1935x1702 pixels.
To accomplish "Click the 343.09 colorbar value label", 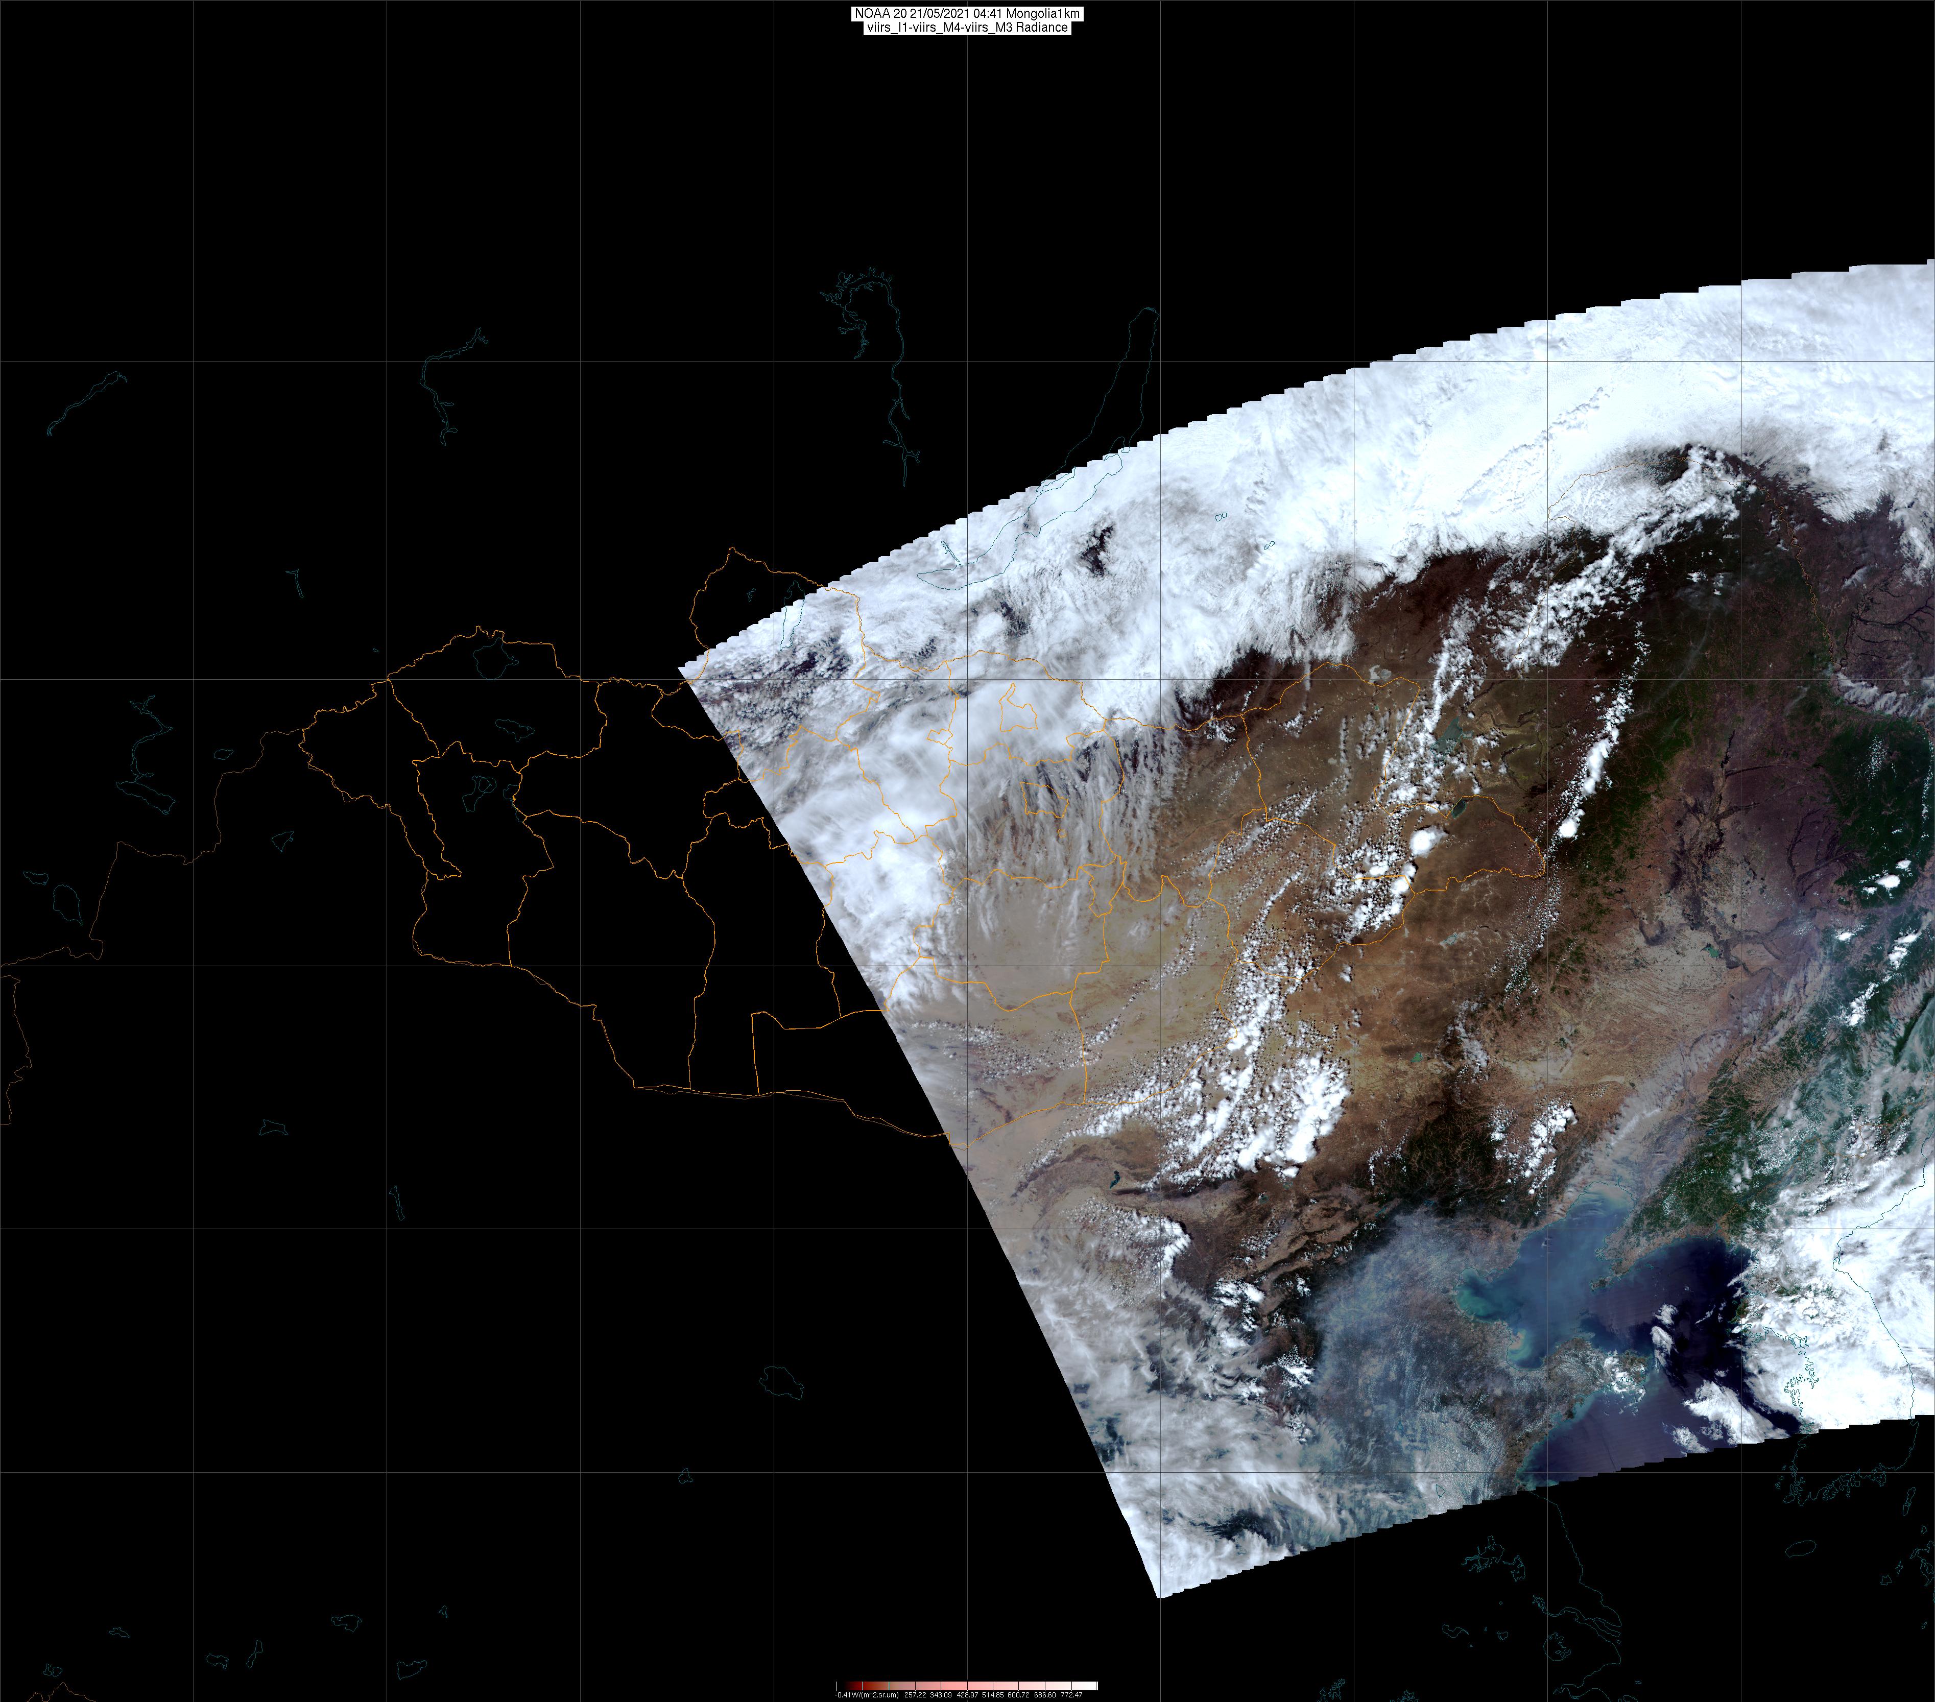I will tap(941, 1695).
